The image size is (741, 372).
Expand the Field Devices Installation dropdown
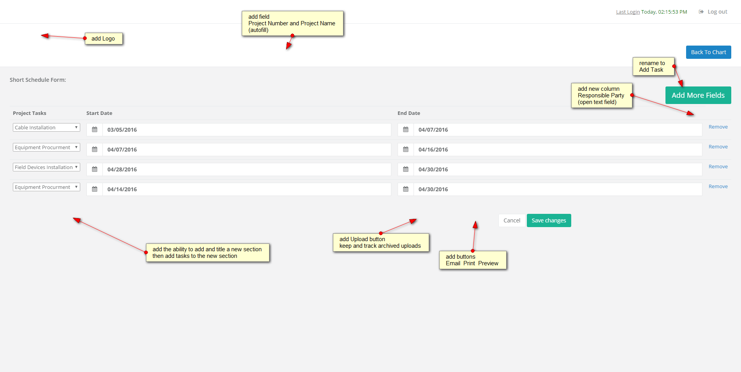pos(46,167)
